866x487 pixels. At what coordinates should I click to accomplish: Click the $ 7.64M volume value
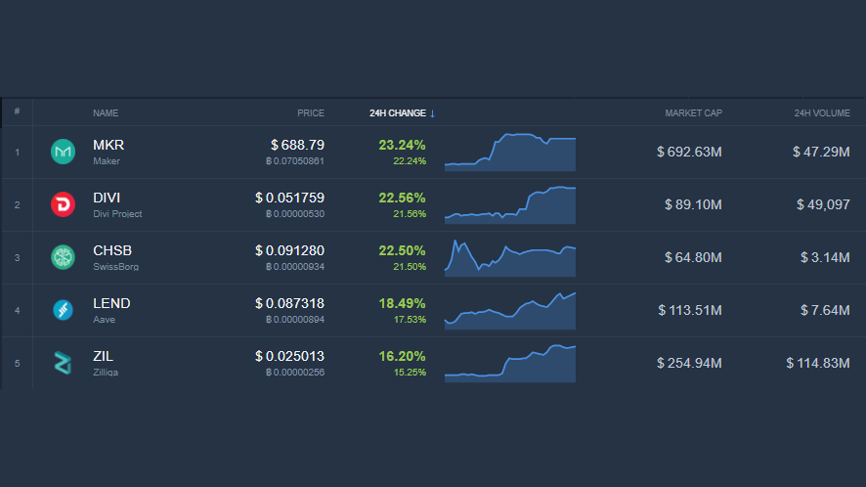click(x=825, y=310)
